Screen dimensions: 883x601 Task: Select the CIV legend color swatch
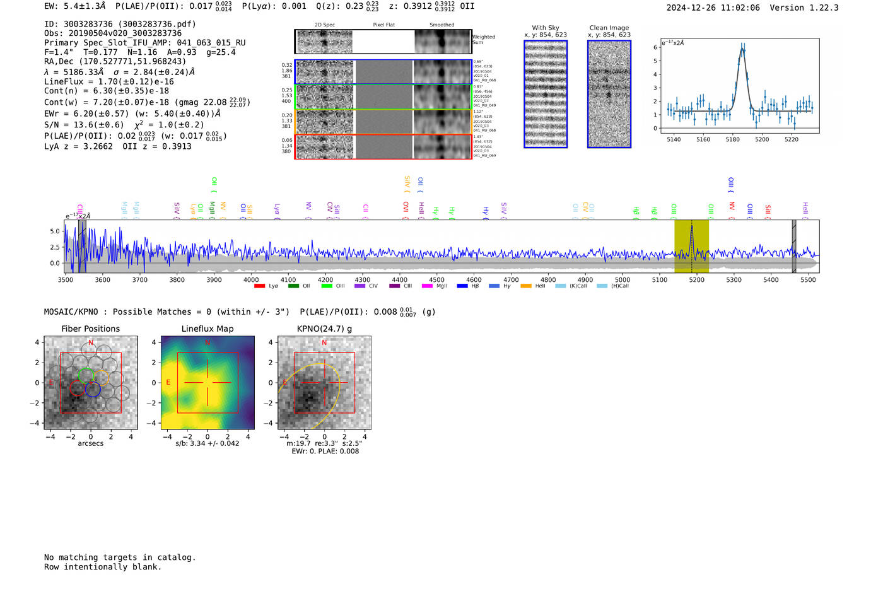point(360,286)
